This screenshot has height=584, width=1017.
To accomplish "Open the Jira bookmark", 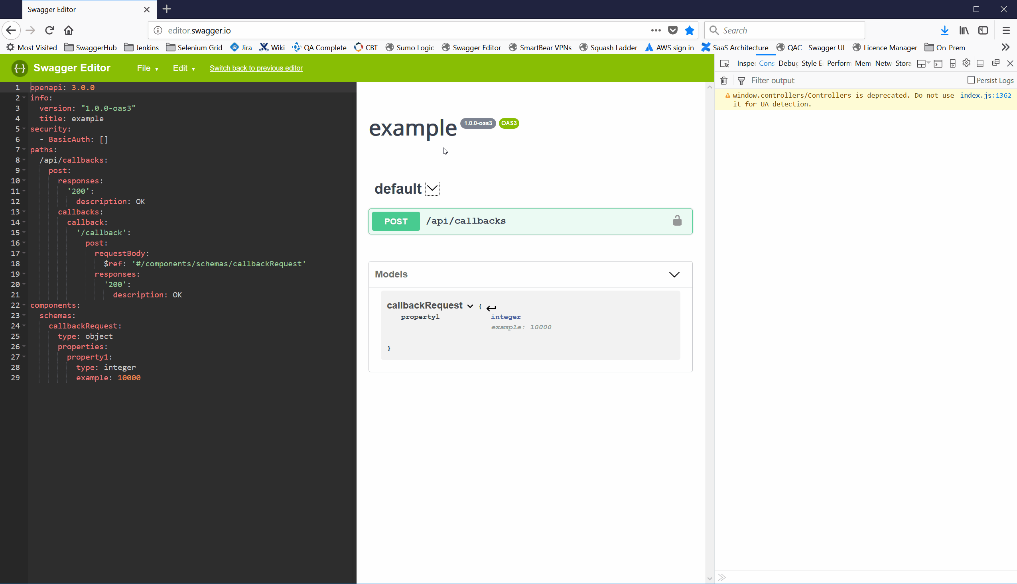I will point(241,47).
